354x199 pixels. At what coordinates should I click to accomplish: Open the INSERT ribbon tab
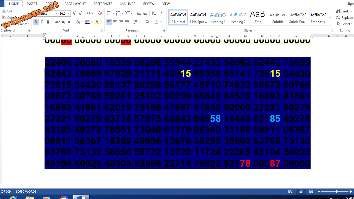point(32,4)
